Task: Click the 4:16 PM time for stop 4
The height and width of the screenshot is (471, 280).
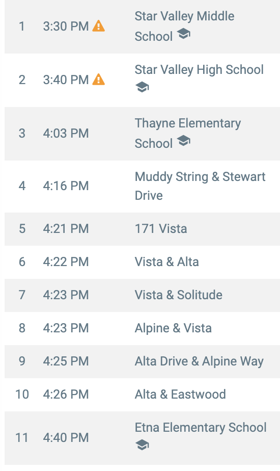Action: click(x=66, y=186)
